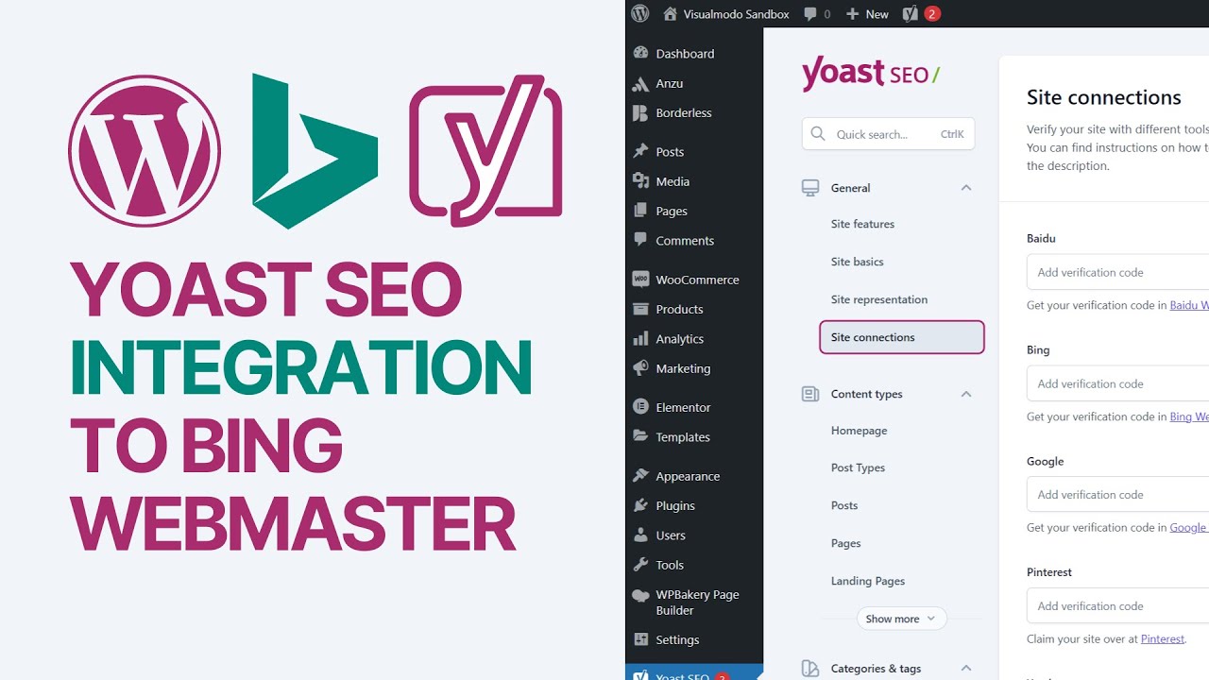Click the Categories & tags icon
The height and width of the screenshot is (680, 1209).
[x=810, y=669]
